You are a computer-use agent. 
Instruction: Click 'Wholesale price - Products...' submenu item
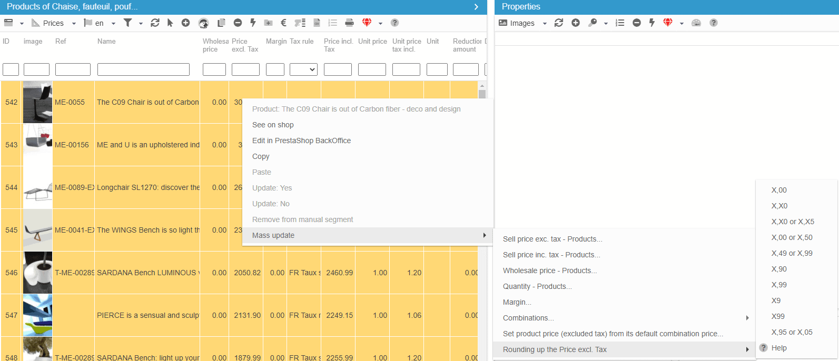tap(550, 270)
